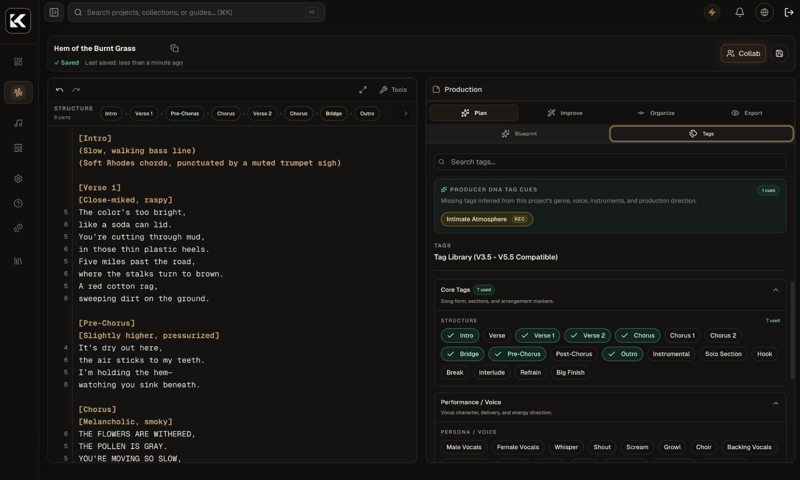
Task: Click the '1 cues' badge
Action: click(x=768, y=190)
